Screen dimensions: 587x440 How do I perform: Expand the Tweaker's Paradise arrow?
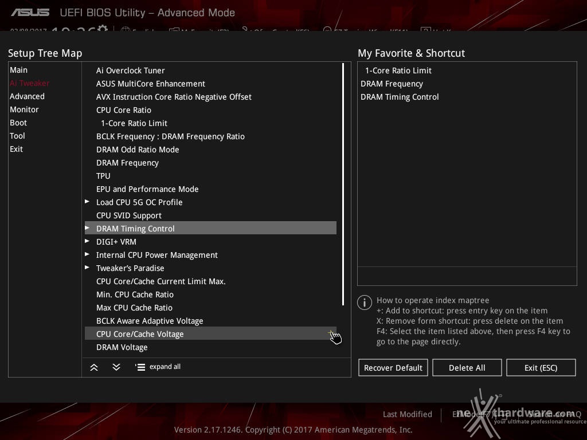[87, 268]
